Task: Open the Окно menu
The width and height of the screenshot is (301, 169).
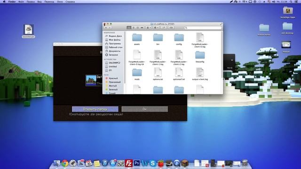Action: tap(60, 1)
